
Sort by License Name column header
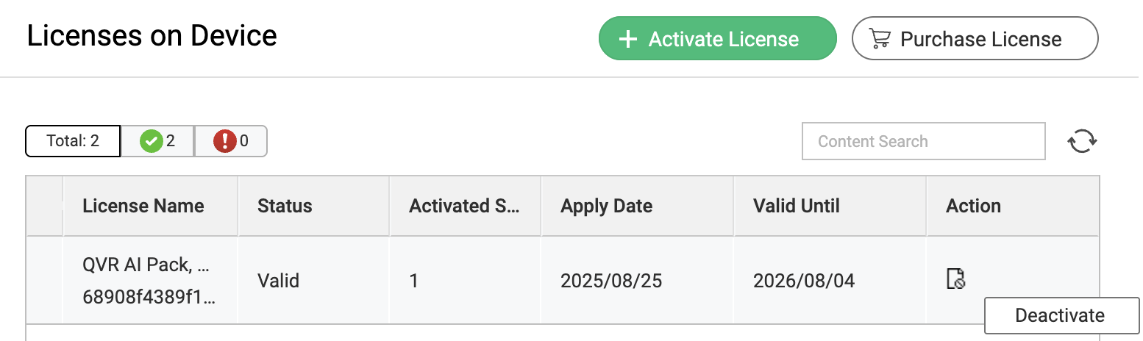143,206
